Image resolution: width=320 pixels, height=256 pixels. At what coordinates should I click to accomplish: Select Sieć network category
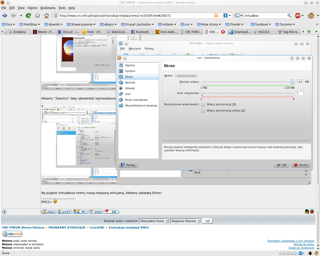tap(138, 94)
